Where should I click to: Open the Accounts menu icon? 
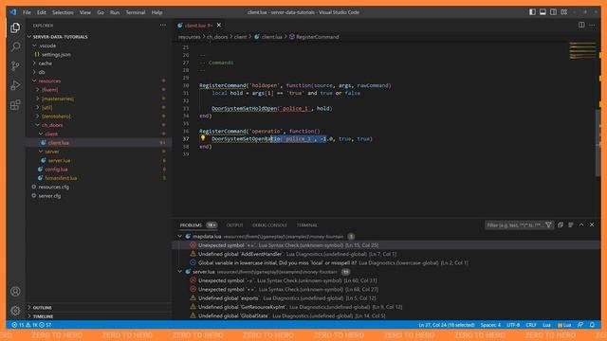click(15, 292)
